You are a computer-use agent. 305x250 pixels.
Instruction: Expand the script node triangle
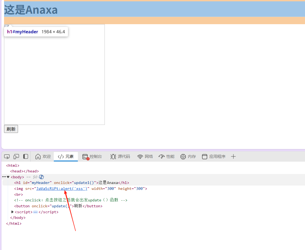[12, 212]
